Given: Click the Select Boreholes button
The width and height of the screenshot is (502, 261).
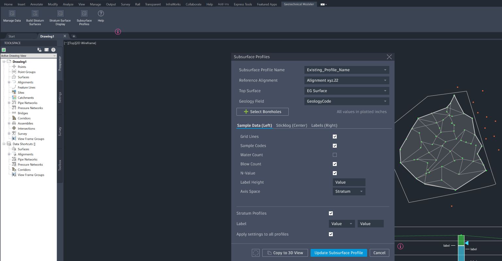Looking at the screenshot, I should click(x=262, y=111).
